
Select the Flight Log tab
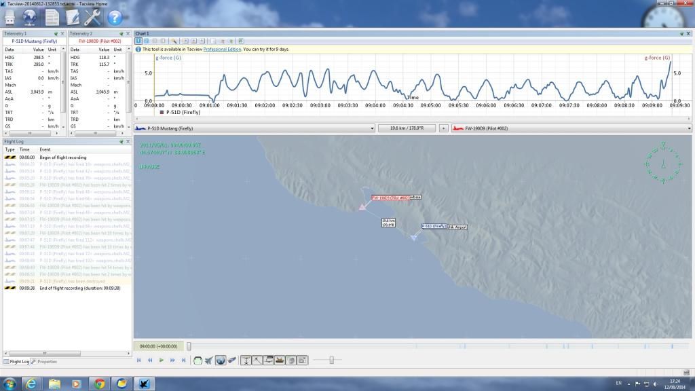[19, 362]
